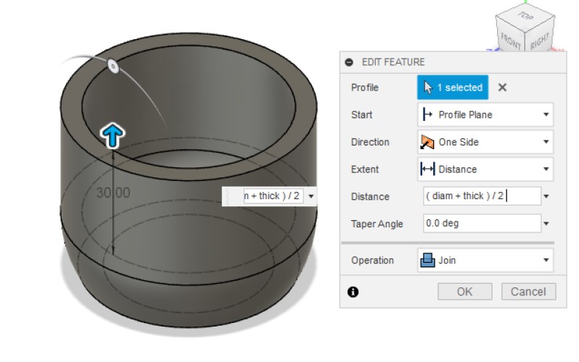Click the floating distance input on canvas
Image resolution: width=579 pixels, height=362 pixels.
[272, 195]
